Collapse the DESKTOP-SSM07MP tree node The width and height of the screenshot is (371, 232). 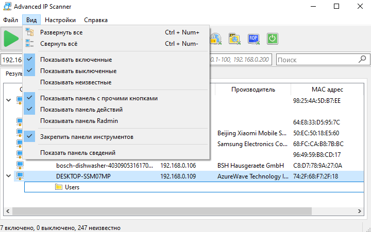(9, 176)
